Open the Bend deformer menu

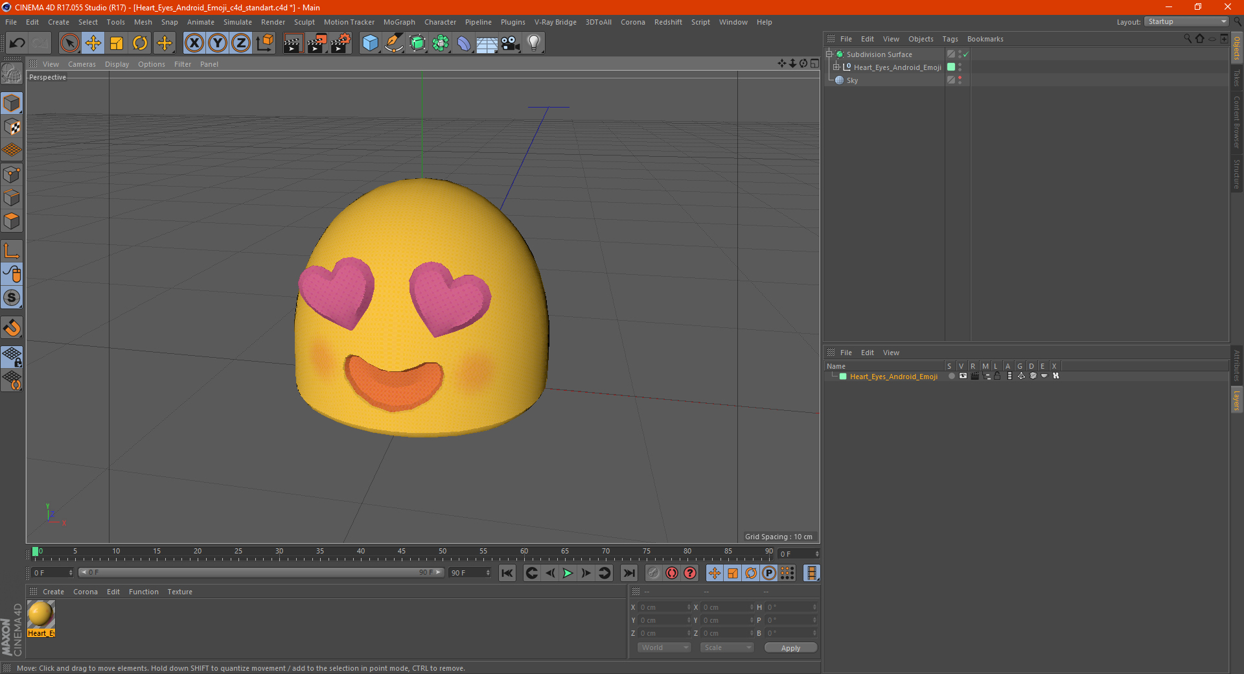click(464, 43)
